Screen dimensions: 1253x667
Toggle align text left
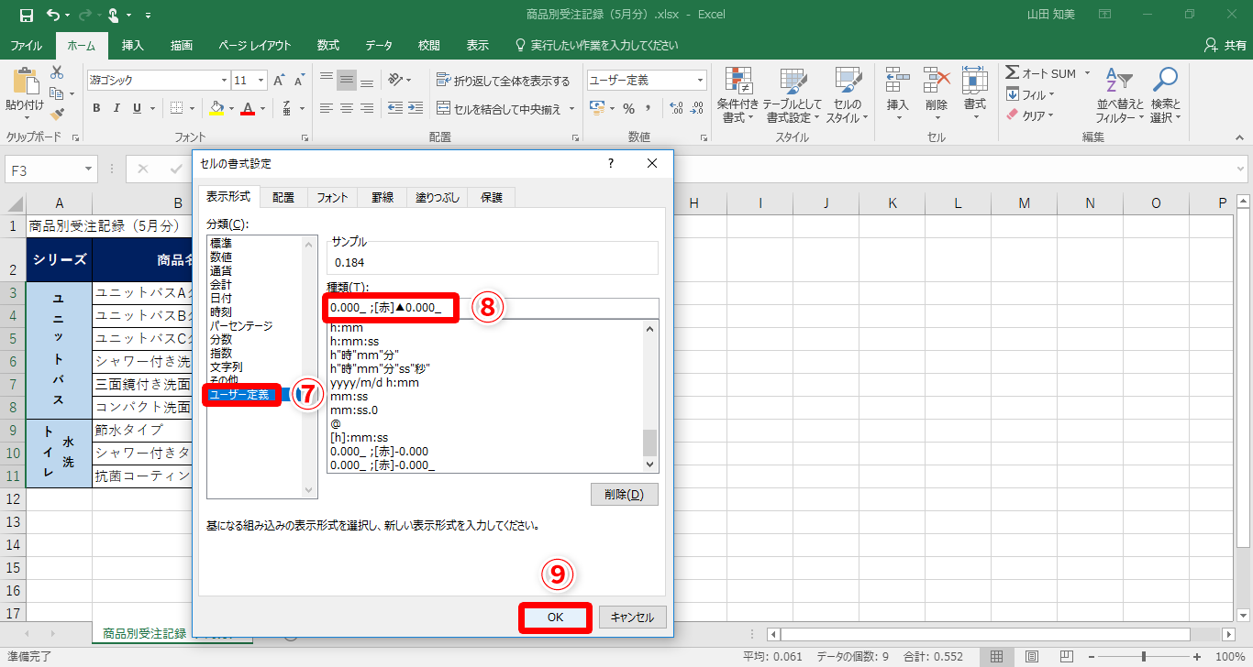pyautogui.click(x=327, y=108)
